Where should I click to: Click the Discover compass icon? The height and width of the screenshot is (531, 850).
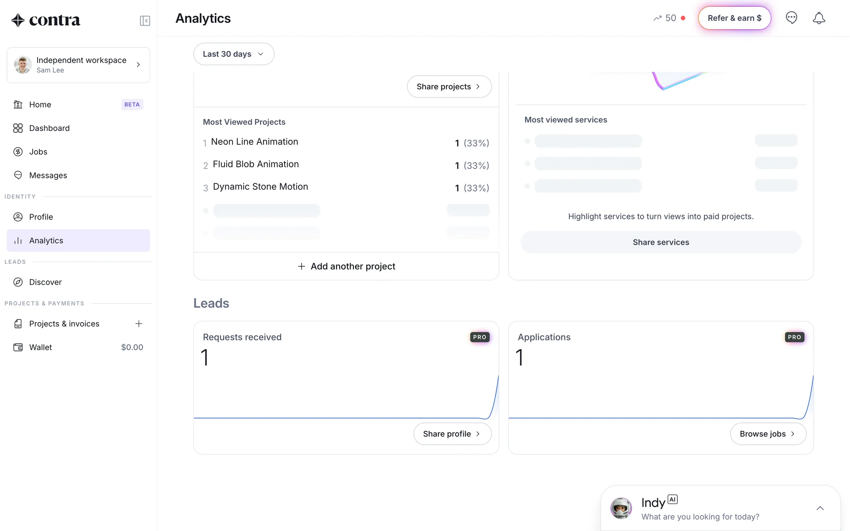[18, 282]
